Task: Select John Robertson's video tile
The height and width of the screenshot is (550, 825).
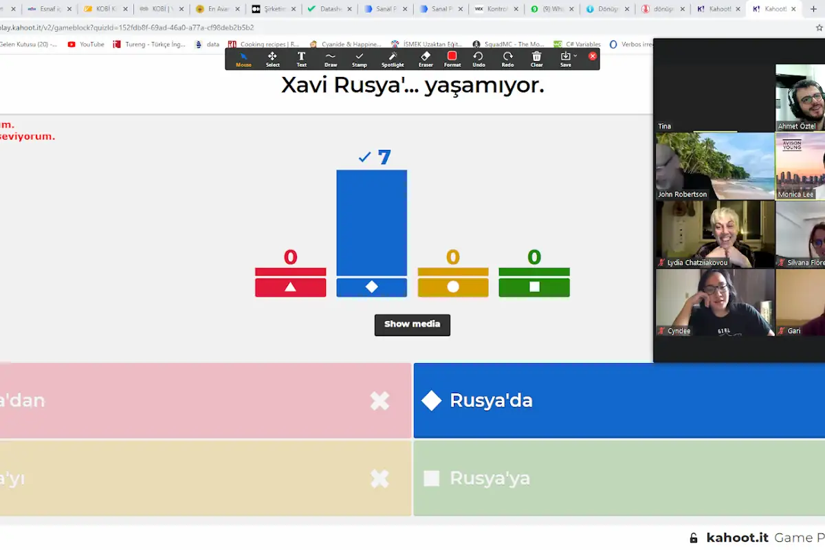Action: coord(715,166)
